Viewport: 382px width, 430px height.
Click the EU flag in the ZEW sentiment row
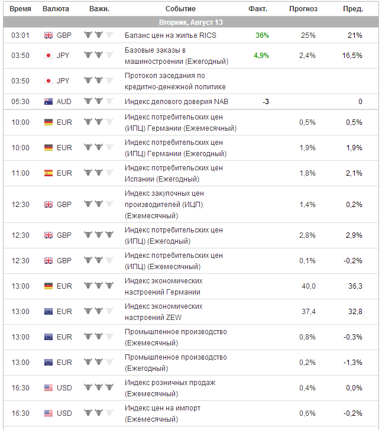tap(48, 312)
